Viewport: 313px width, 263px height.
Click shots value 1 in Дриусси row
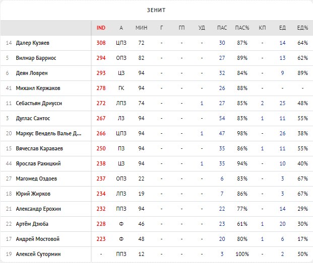pyautogui.click(x=202, y=103)
